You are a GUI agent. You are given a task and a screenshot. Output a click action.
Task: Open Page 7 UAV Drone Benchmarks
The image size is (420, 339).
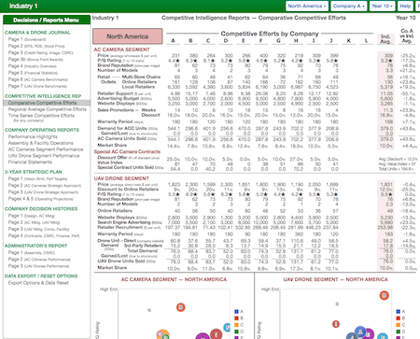tap(37, 86)
